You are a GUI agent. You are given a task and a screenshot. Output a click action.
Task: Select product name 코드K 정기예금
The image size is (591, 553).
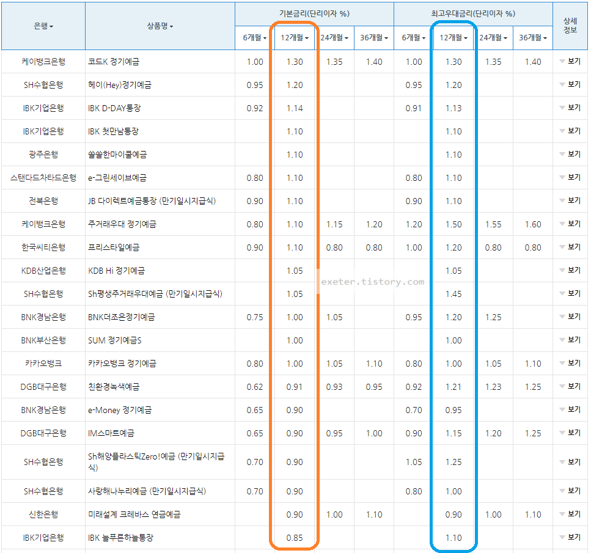pyautogui.click(x=114, y=62)
